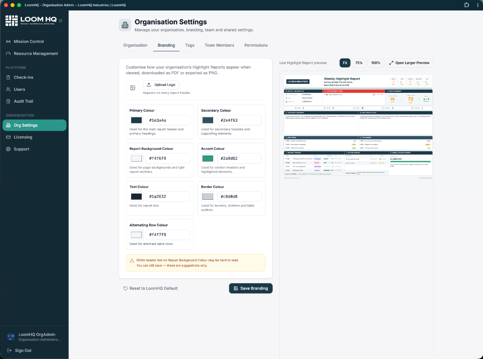
Task: Open the Accent Colour swatch picker
Action: click(208, 158)
